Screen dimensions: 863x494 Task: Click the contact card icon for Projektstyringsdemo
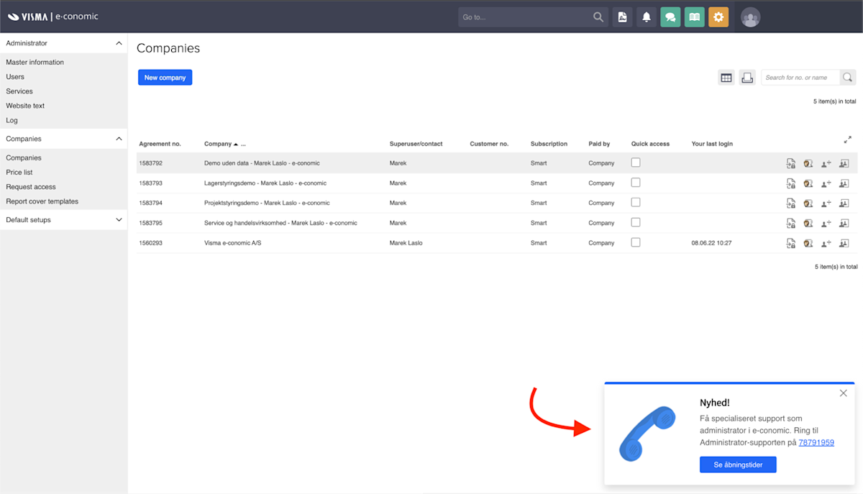[844, 203]
